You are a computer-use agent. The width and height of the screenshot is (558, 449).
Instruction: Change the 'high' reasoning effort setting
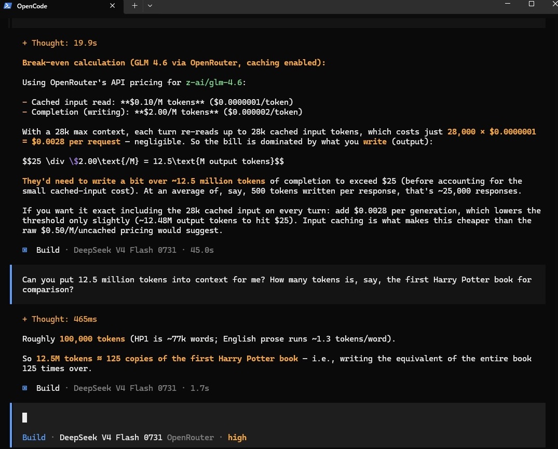tap(237, 438)
